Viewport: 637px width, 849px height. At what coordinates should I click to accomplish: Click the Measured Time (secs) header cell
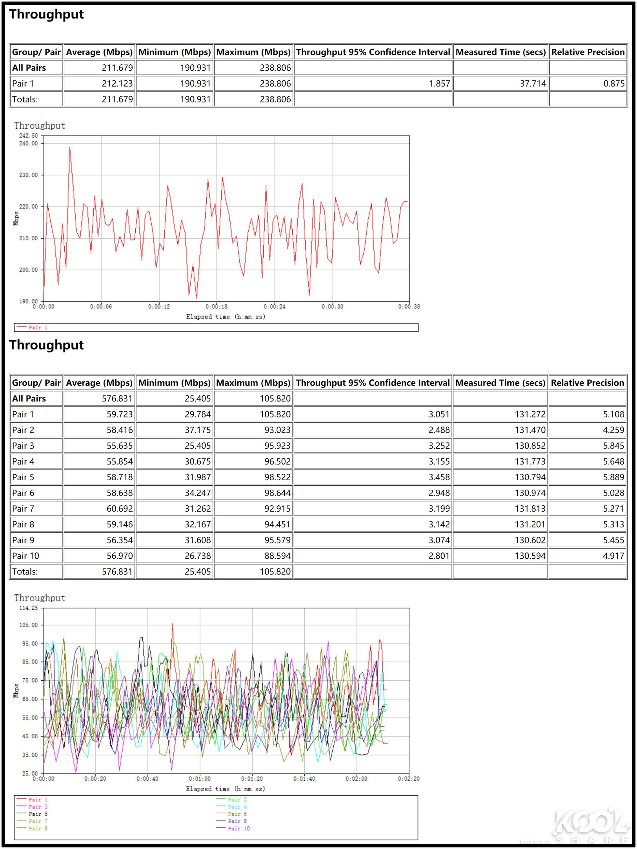[x=500, y=52]
